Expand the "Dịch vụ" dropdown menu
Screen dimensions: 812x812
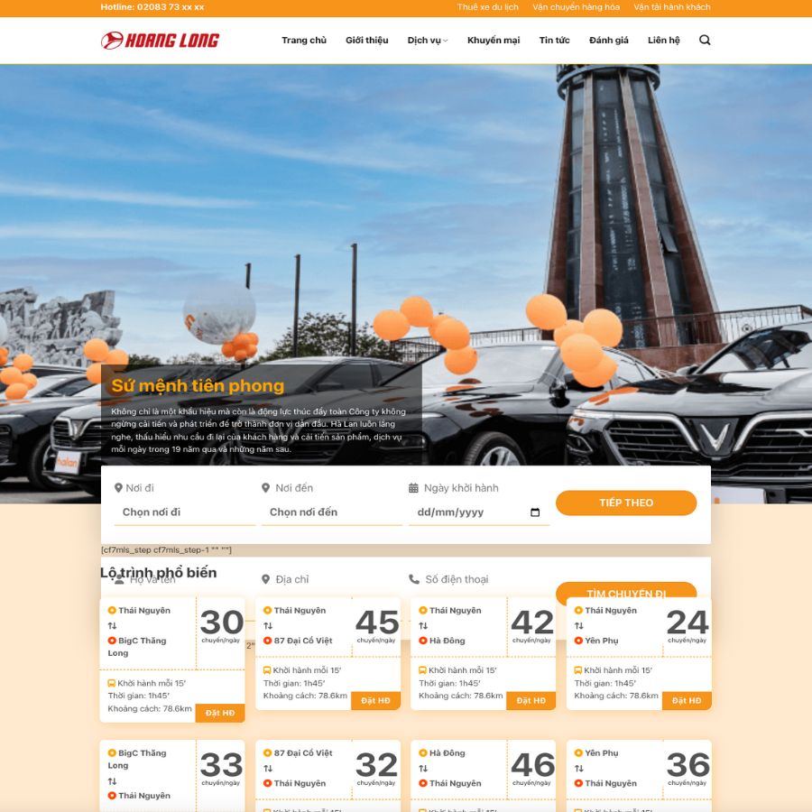426,40
